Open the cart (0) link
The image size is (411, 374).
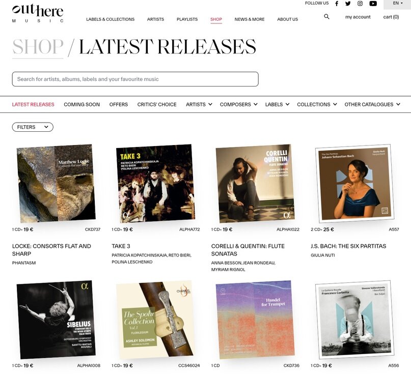391,17
